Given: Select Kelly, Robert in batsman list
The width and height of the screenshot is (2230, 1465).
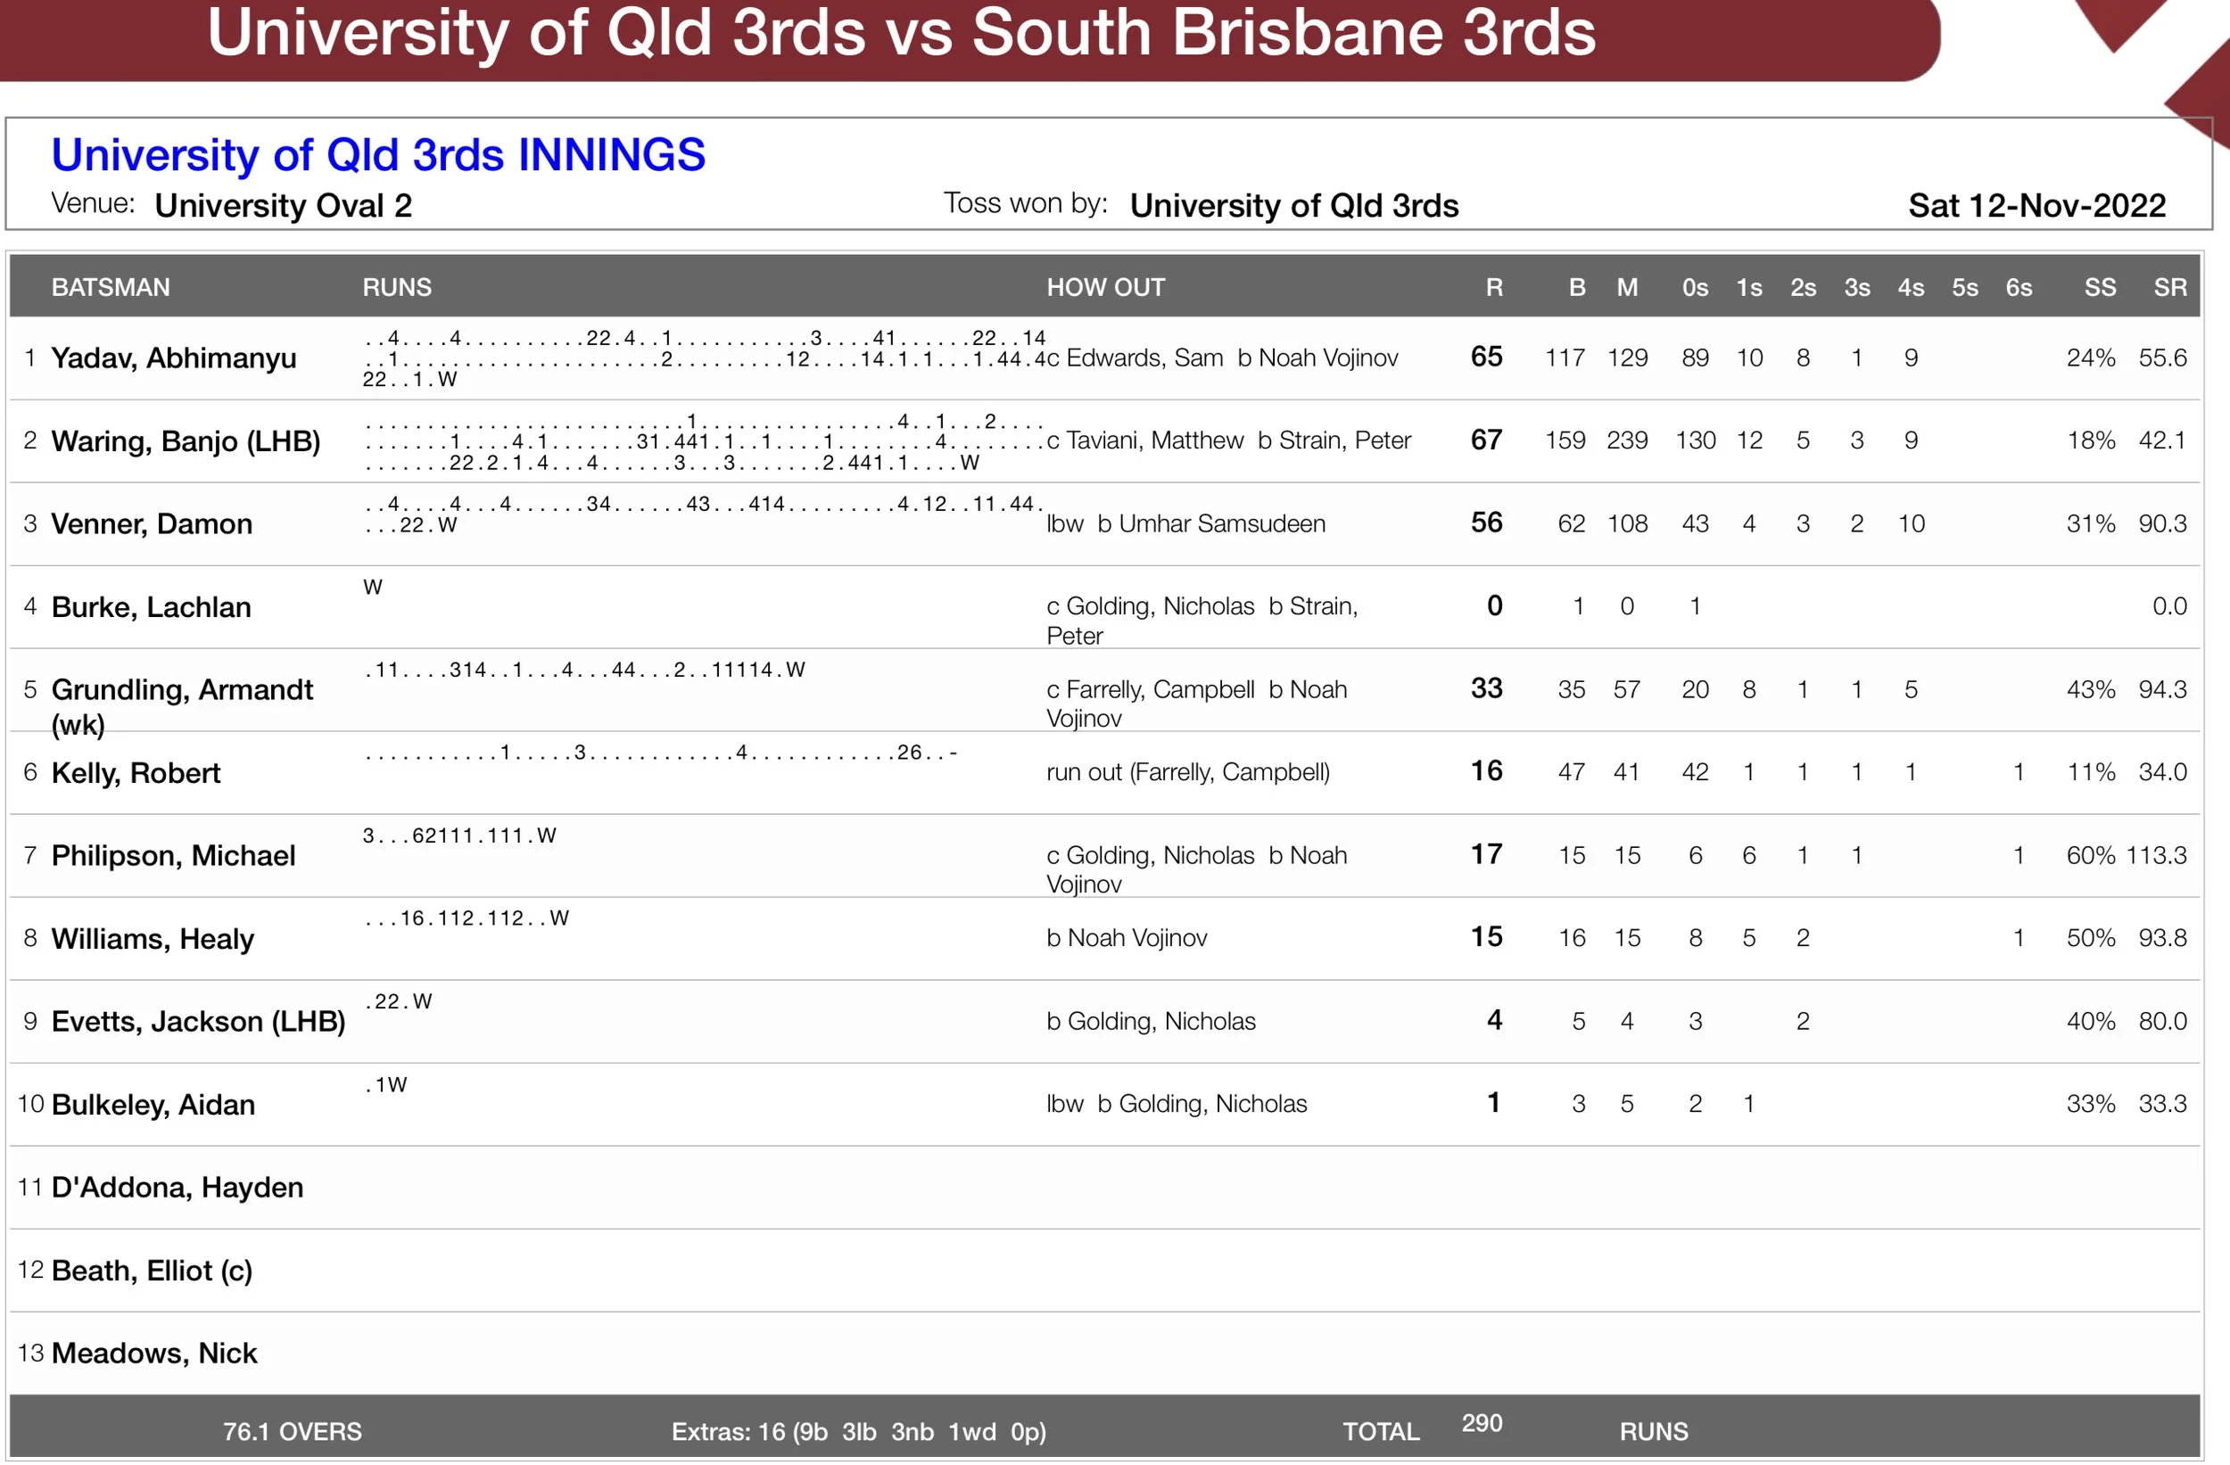Looking at the screenshot, I should (136, 773).
